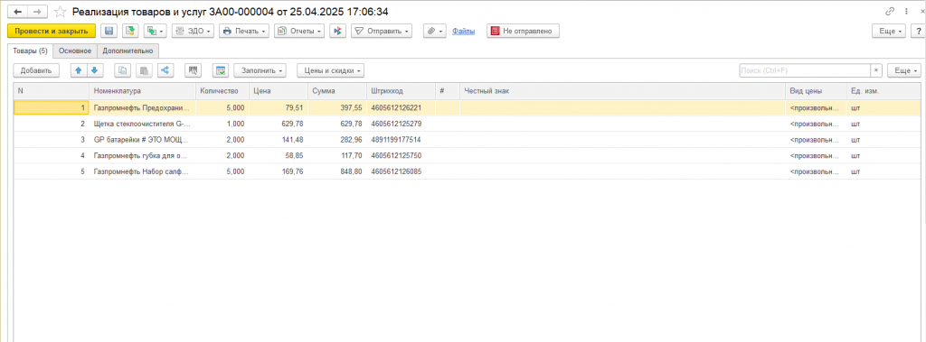The image size is (926, 342).
Task: Click the check filling icon
Action: pyautogui.click(x=221, y=70)
